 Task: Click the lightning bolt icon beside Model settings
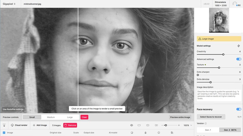(238, 46)
